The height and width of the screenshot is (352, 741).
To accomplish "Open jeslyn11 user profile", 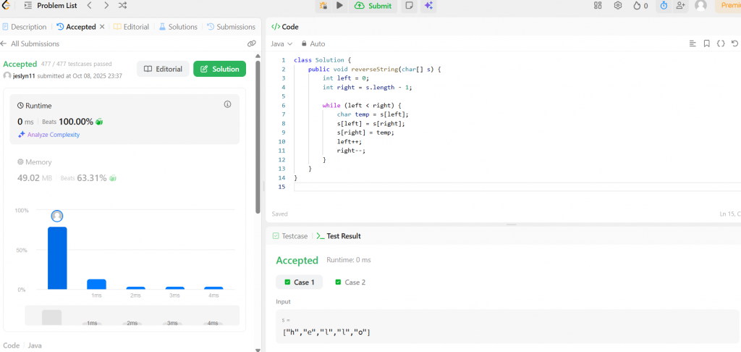I will [x=23, y=76].
